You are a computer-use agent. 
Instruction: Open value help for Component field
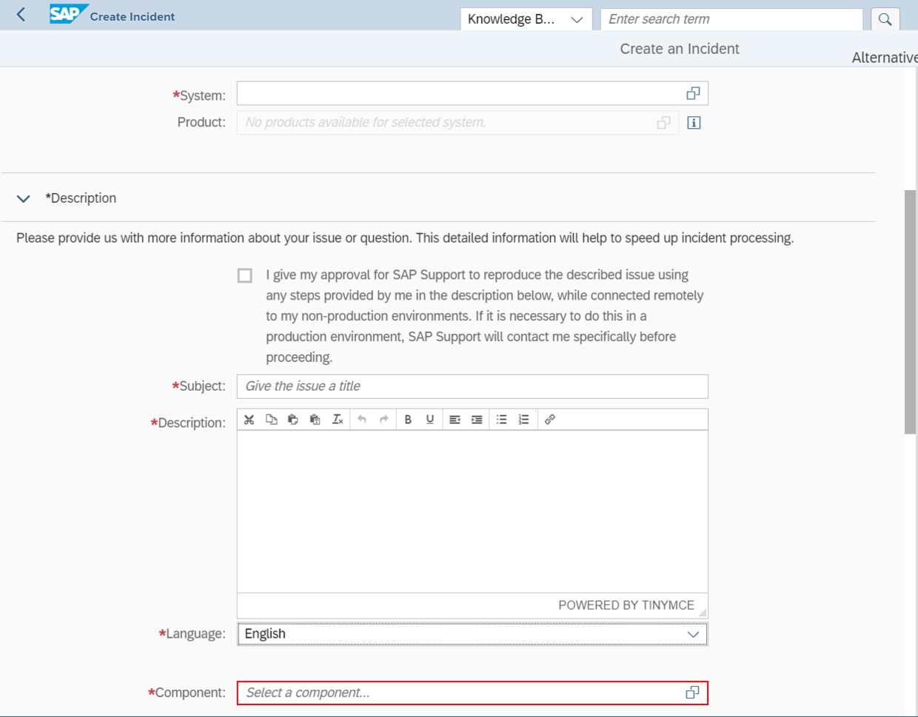pos(693,693)
